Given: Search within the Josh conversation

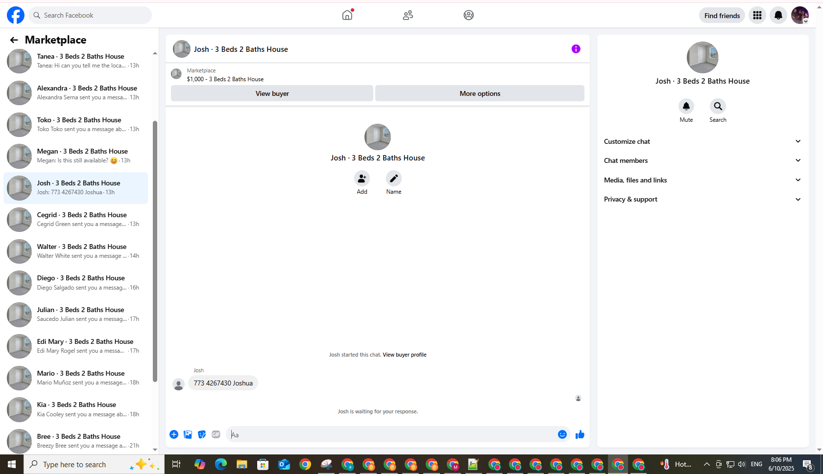Looking at the screenshot, I should point(718,106).
